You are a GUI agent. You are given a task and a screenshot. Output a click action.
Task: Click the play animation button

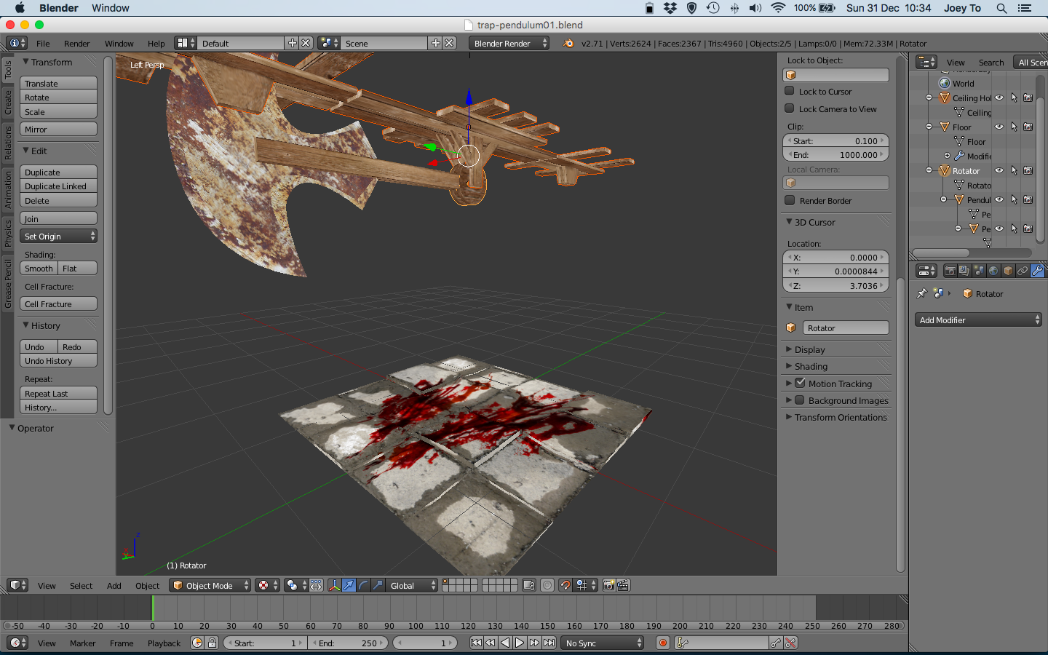click(x=520, y=643)
